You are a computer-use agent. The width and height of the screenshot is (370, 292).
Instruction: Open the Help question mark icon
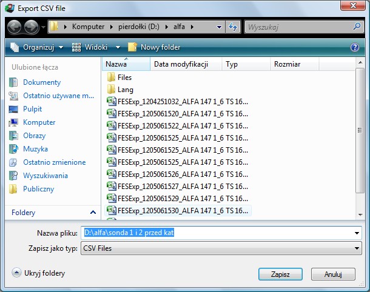pyautogui.click(x=355, y=47)
